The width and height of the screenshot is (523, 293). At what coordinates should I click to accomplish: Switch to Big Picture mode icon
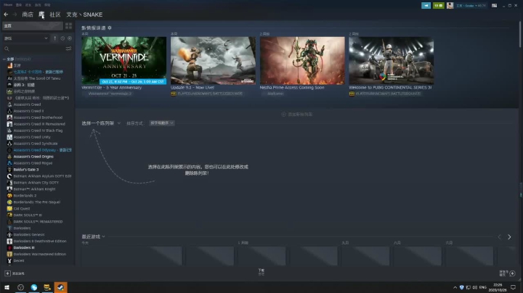pyautogui.click(x=495, y=5)
